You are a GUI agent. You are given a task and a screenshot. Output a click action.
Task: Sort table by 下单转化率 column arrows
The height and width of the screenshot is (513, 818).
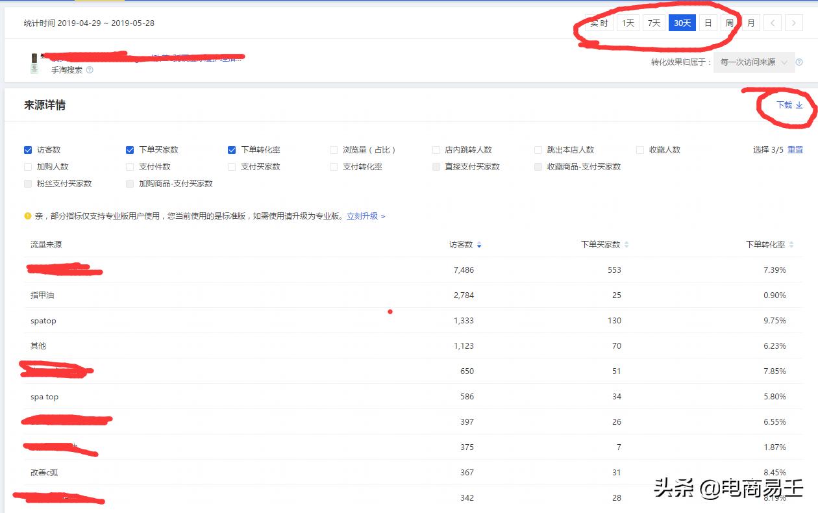click(791, 245)
